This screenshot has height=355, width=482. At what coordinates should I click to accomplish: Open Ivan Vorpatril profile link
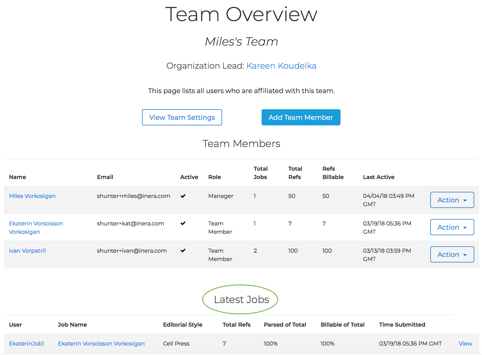tap(27, 251)
